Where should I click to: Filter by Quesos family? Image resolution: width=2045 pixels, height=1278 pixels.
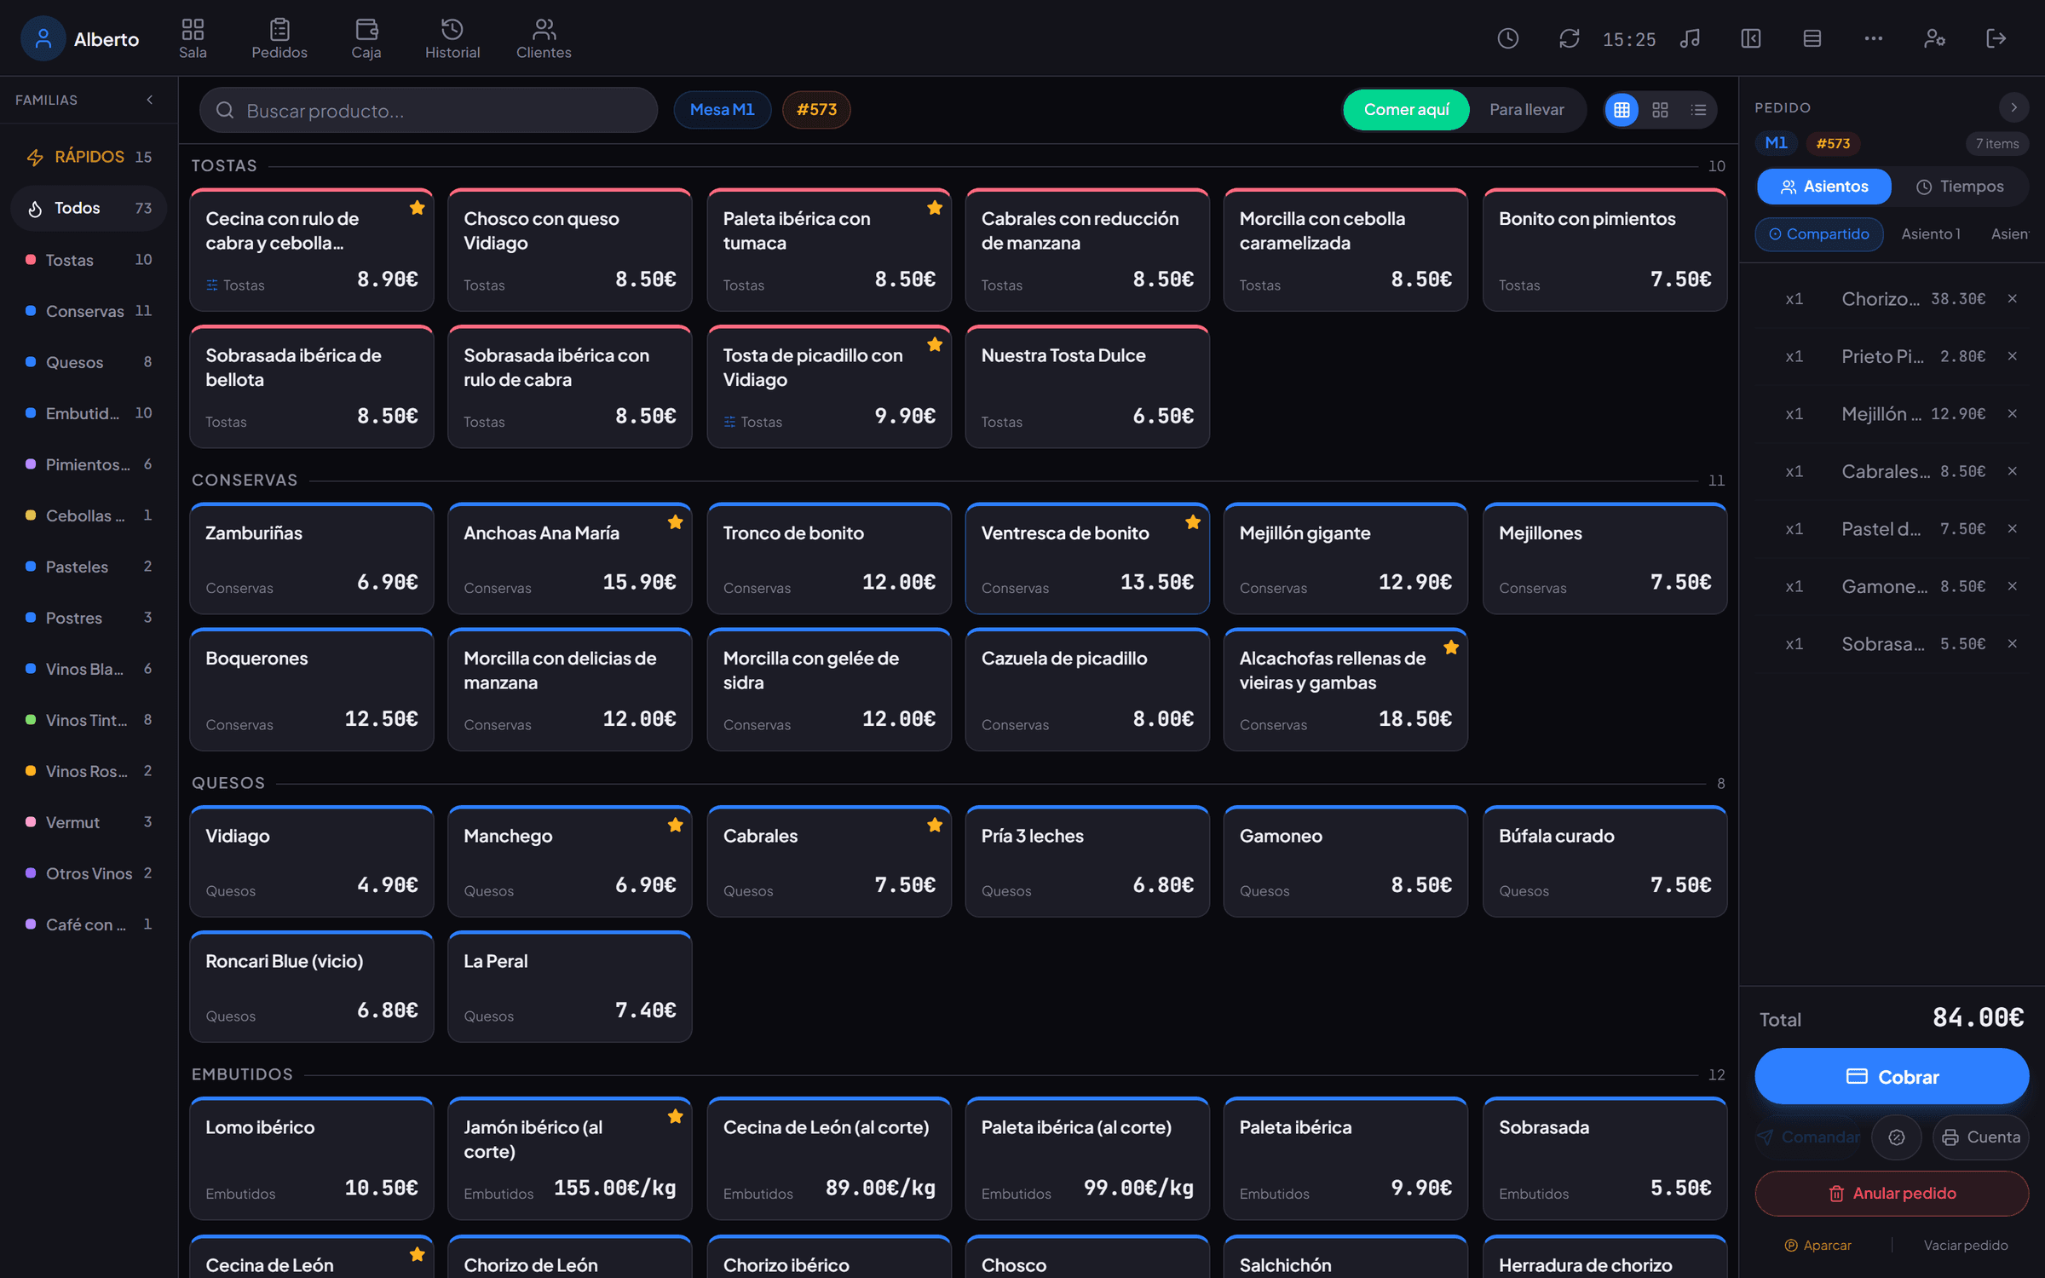89,362
